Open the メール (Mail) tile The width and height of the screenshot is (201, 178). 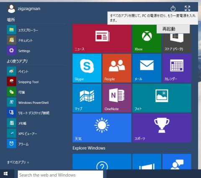click(x=147, y=68)
